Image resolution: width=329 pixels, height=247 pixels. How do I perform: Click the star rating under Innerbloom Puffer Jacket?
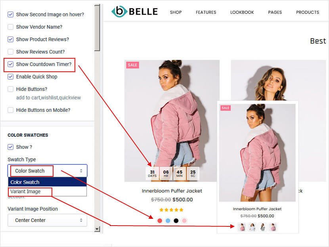171,210
